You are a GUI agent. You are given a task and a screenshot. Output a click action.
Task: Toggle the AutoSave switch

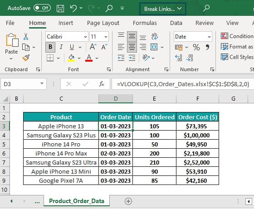(42, 8)
